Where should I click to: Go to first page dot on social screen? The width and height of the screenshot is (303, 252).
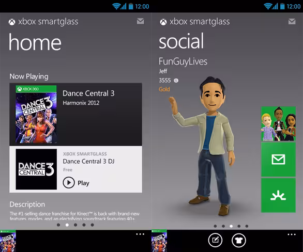point(215,226)
